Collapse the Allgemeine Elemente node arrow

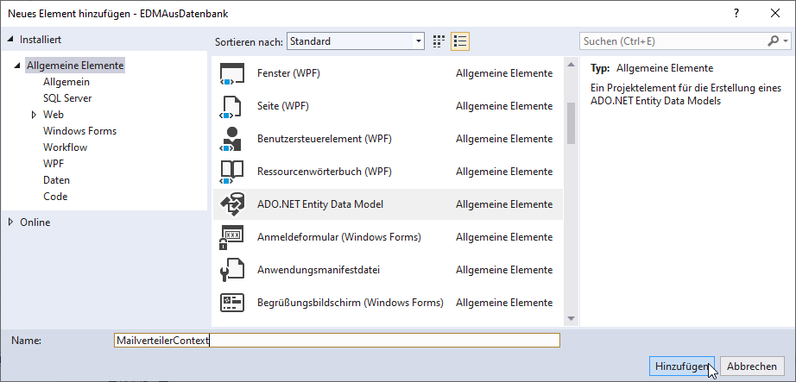coord(19,66)
